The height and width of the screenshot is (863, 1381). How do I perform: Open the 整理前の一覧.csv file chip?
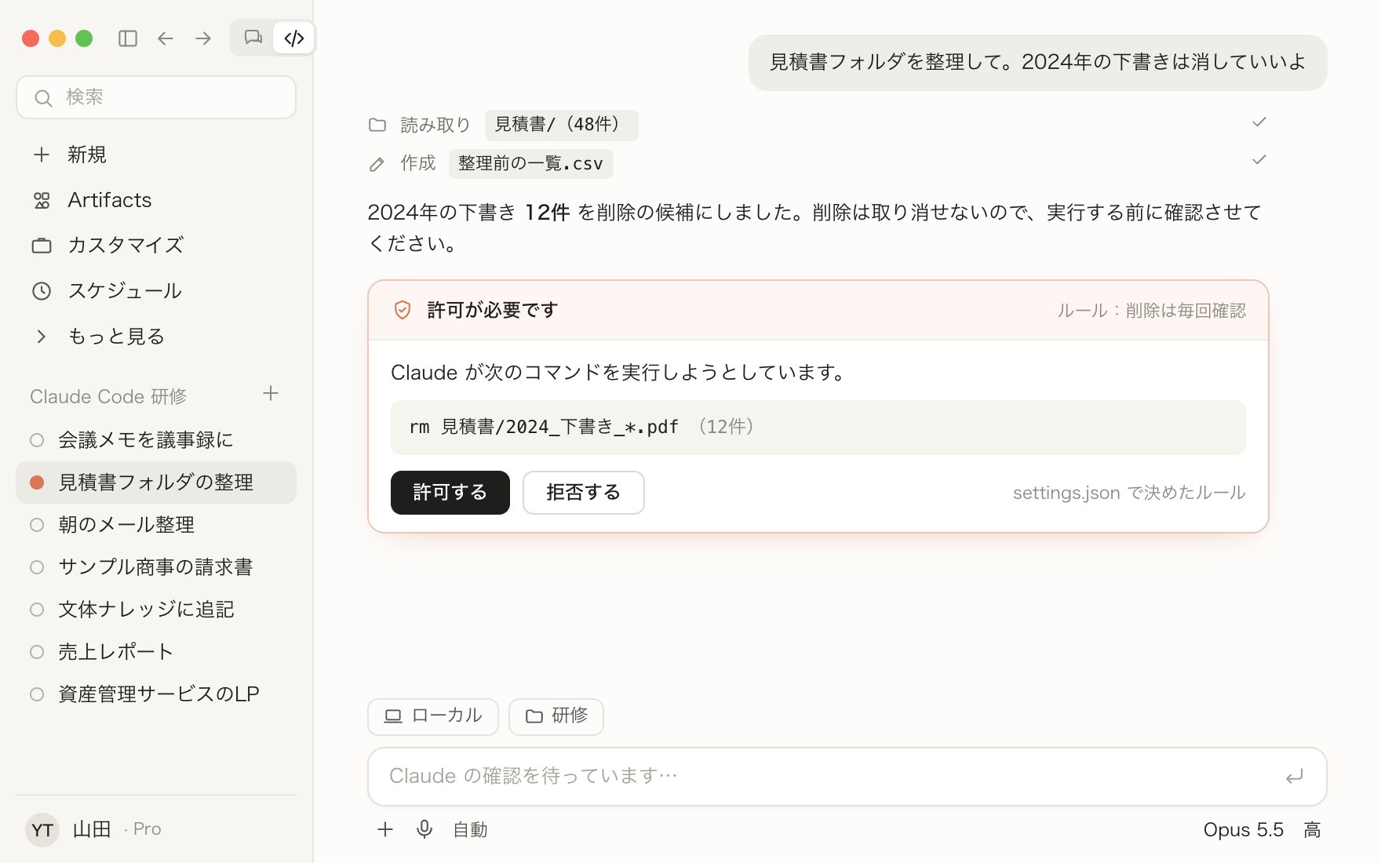coord(530,164)
